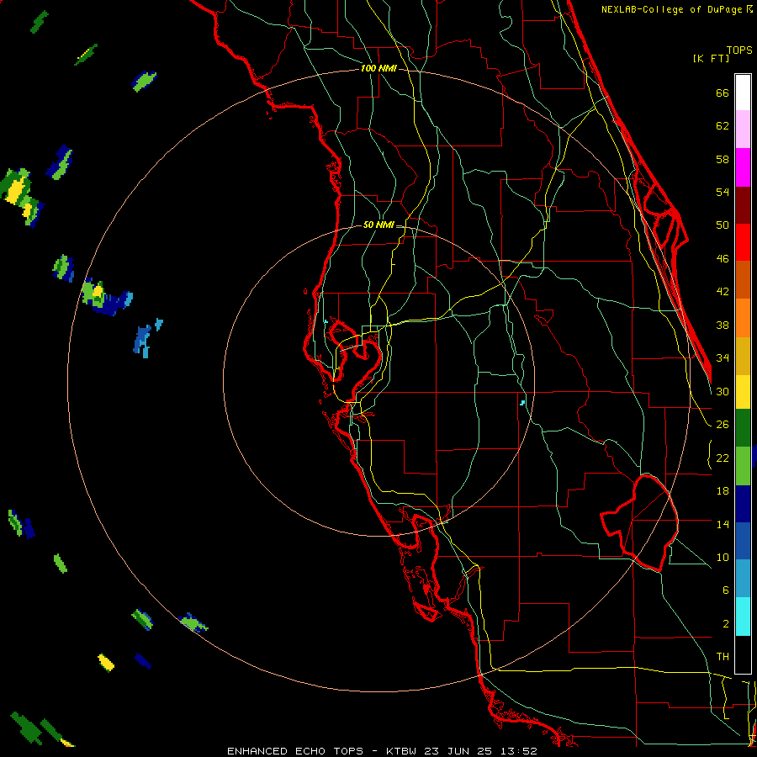Click the '14' scale value label

[x=723, y=524]
